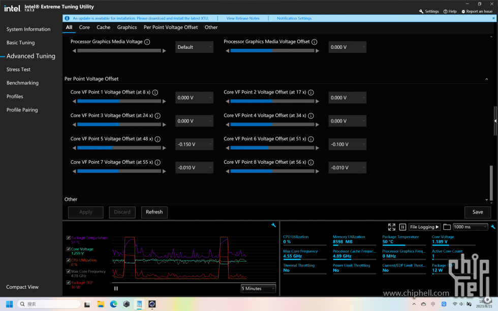Image resolution: width=498 pixels, height=311 pixels.
Task: Toggle the Core Voltage graph checkbox
Action: pos(68,249)
